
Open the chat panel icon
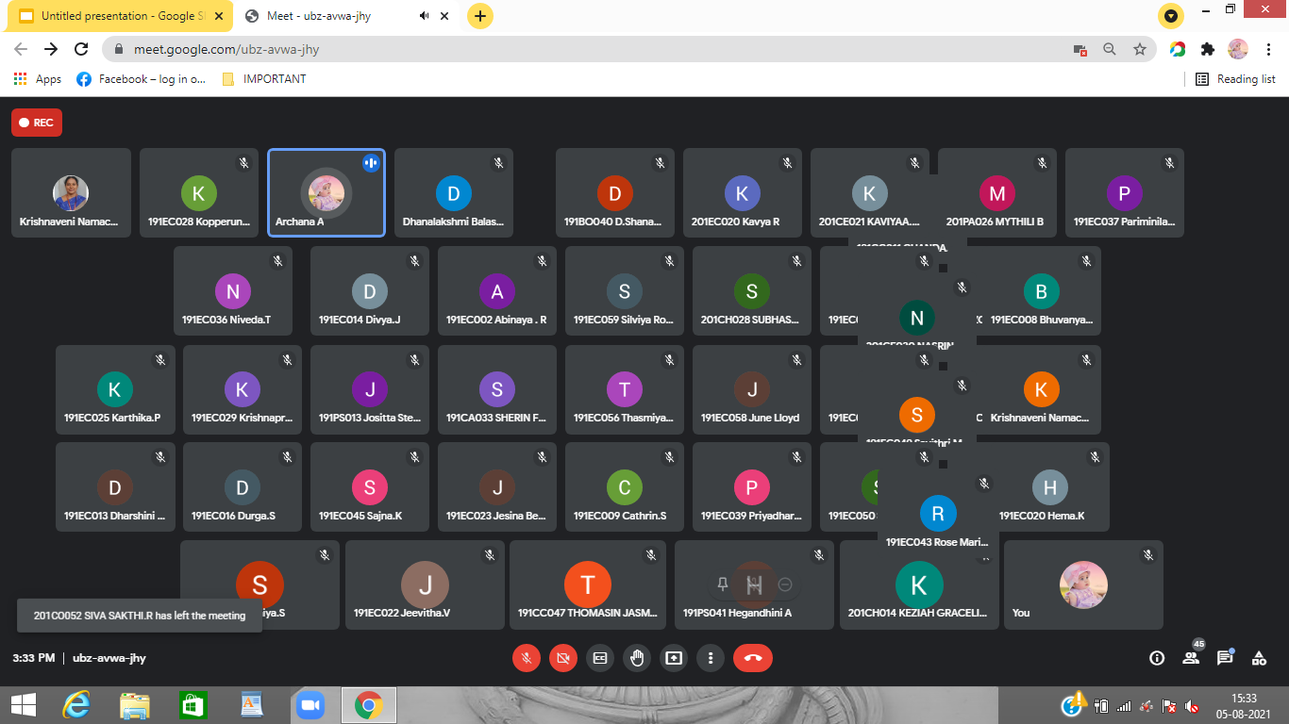(x=1224, y=658)
